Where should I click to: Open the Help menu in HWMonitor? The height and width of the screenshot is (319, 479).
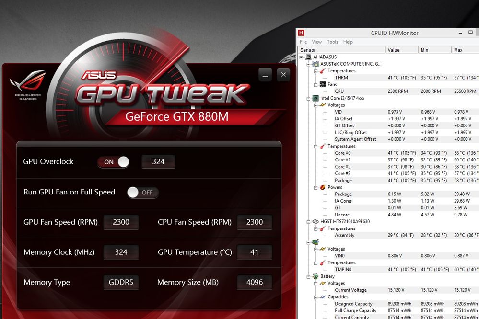348,42
